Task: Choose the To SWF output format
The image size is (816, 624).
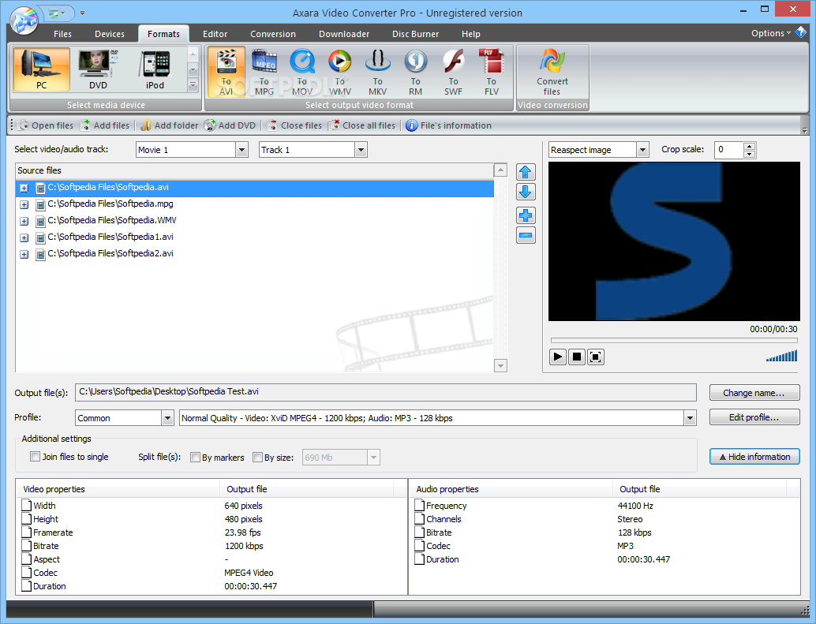Action: click(453, 72)
